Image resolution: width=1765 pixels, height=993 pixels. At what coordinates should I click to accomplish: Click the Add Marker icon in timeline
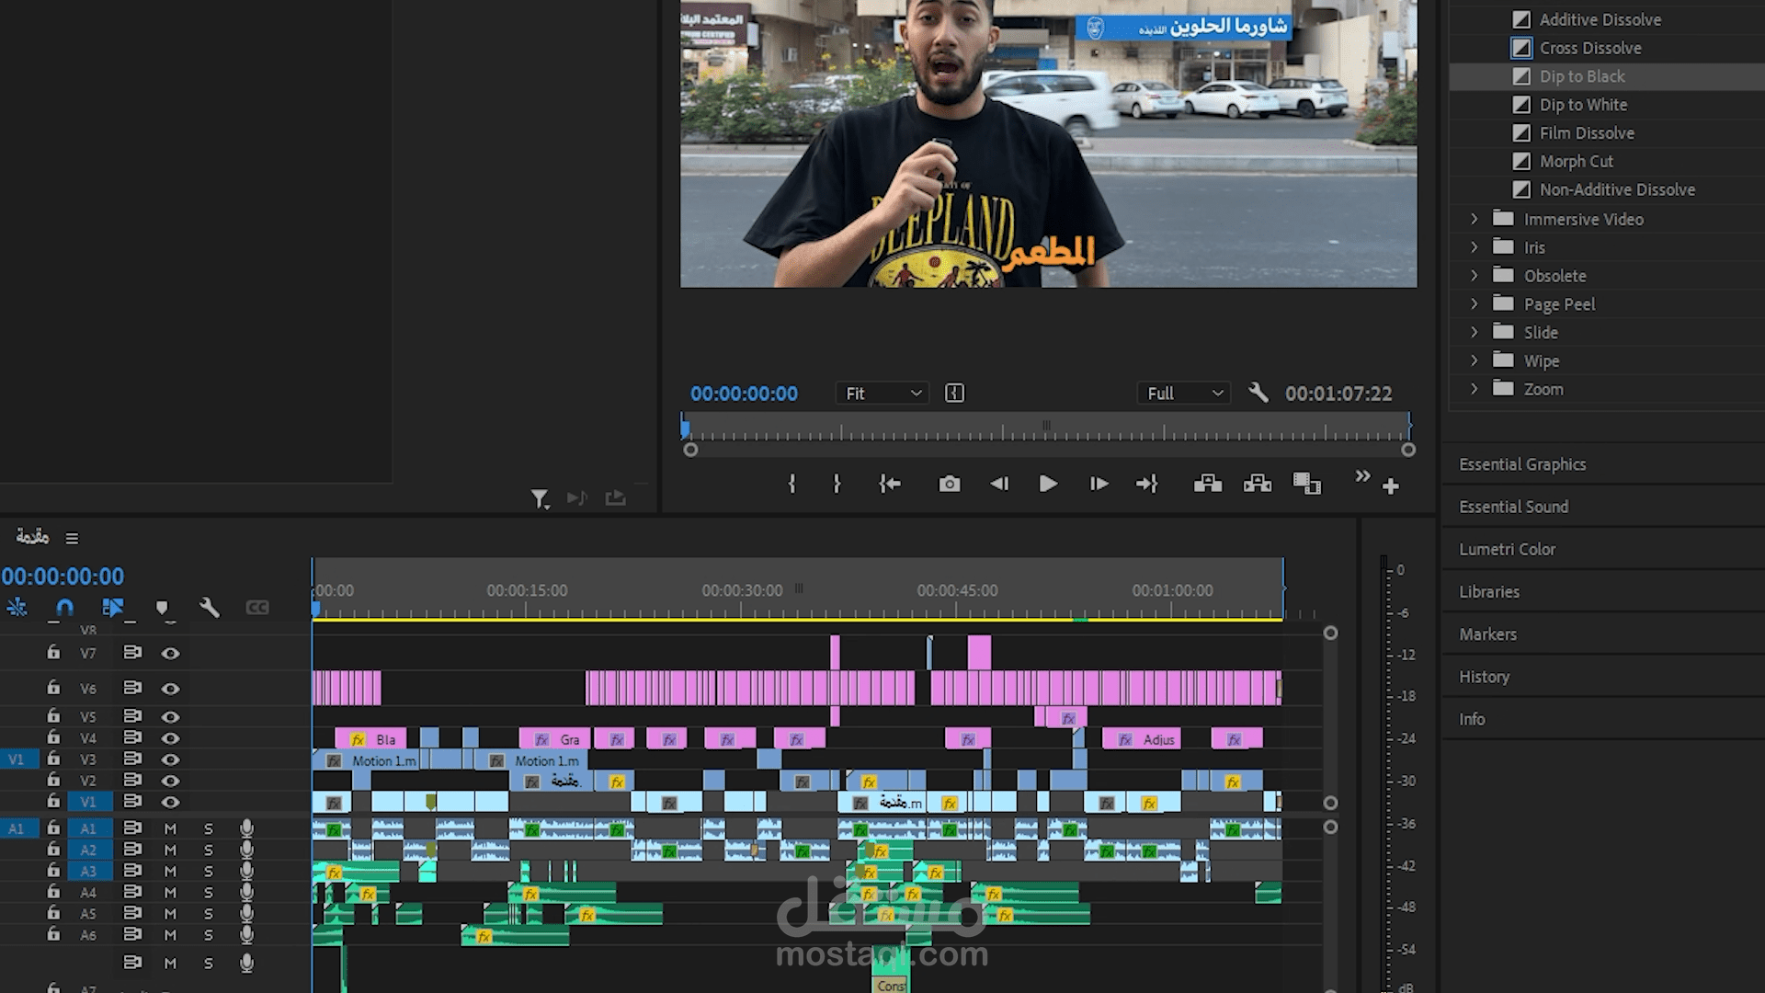click(x=162, y=607)
